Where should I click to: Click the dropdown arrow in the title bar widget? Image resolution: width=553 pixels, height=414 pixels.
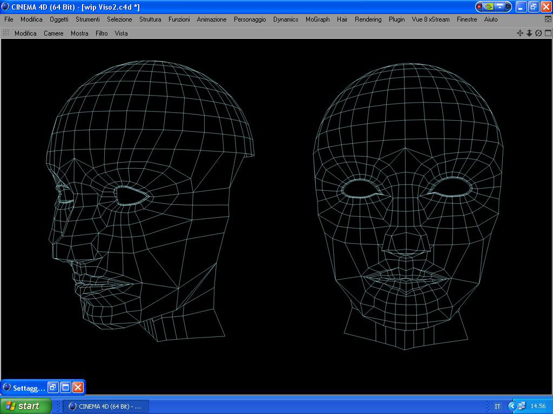[x=500, y=6]
